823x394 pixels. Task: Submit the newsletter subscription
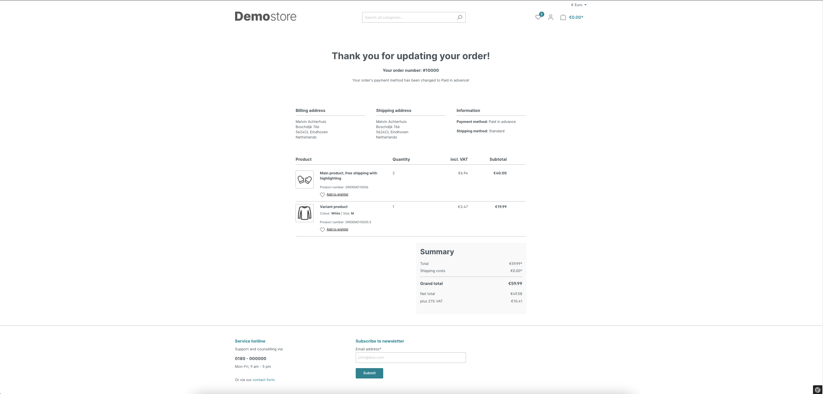click(x=369, y=373)
